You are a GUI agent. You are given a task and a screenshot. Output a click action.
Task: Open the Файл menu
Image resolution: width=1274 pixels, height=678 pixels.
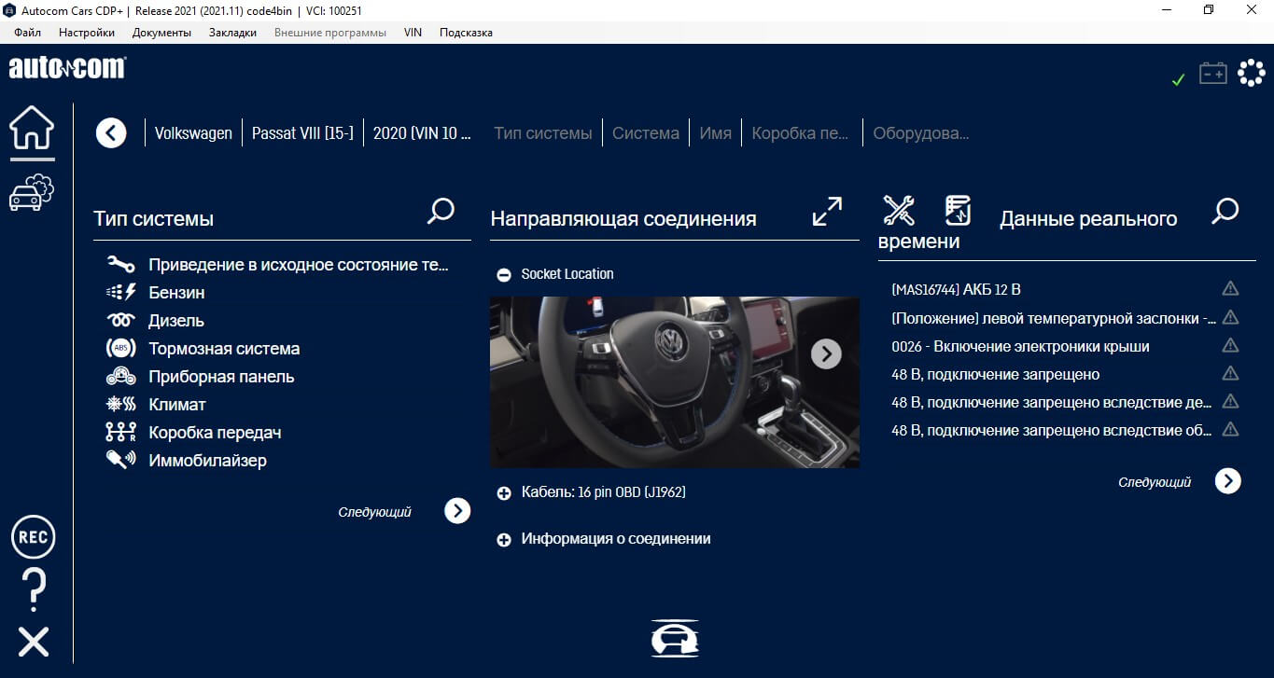coord(28,33)
